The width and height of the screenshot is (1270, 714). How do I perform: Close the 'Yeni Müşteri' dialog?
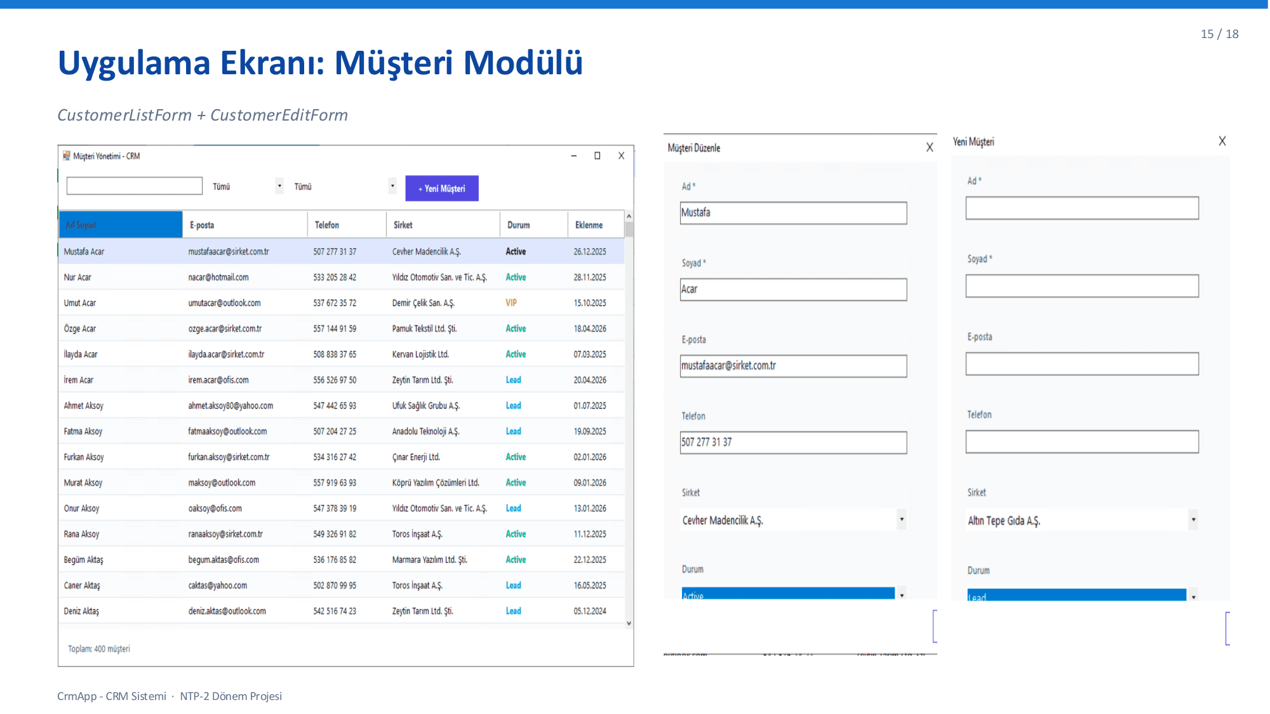click(x=1222, y=141)
